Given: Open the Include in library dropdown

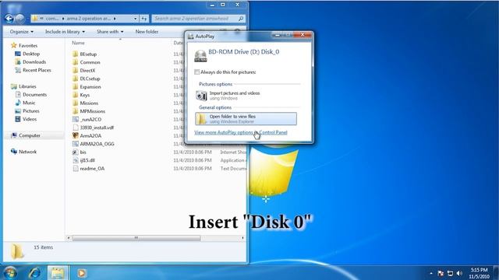Looking at the screenshot, I should click(65, 32).
